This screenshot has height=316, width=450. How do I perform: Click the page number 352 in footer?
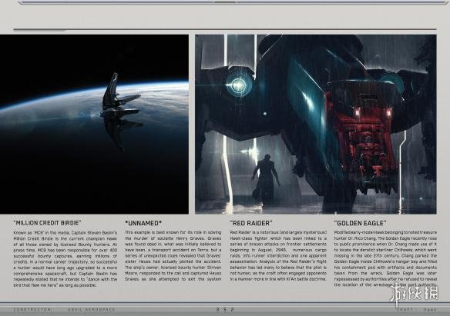click(x=225, y=310)
